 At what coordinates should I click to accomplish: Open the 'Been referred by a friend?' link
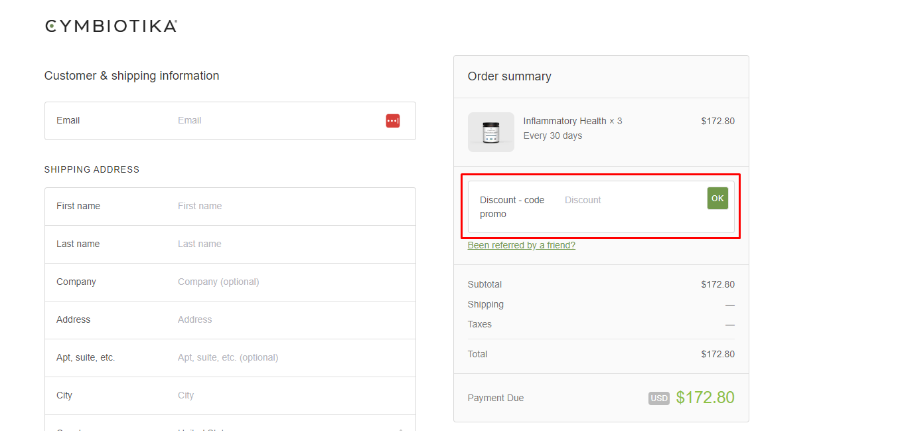pyautogui.click(x=522, y=245)
